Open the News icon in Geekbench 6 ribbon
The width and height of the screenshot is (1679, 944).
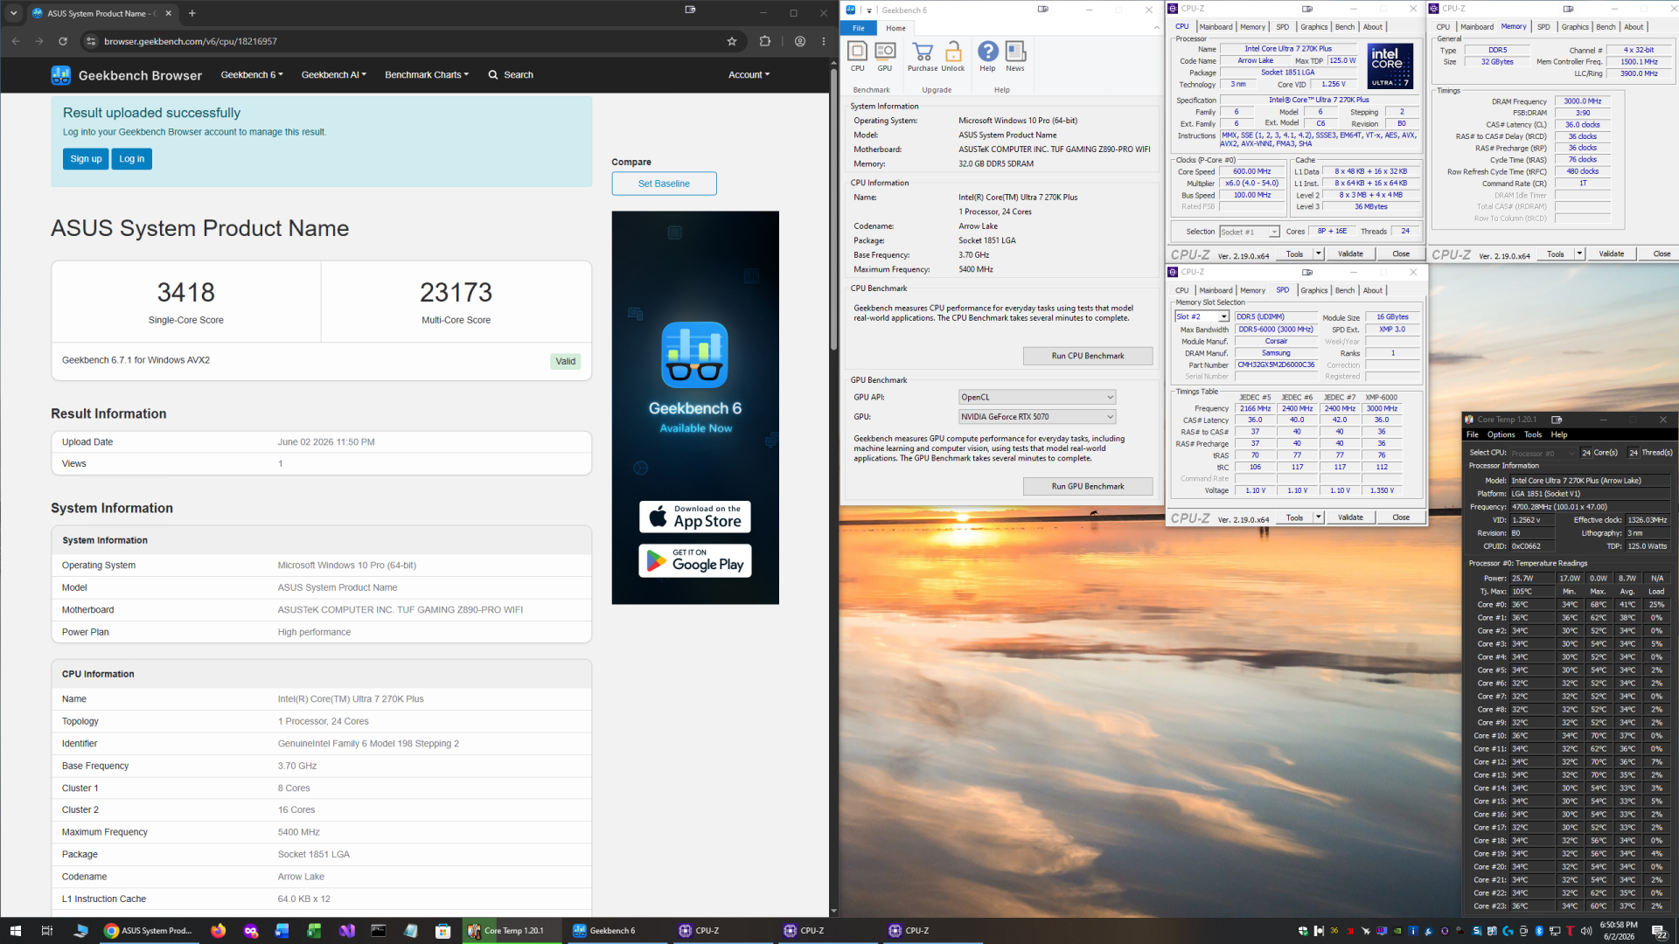(x=1015, y=57)
